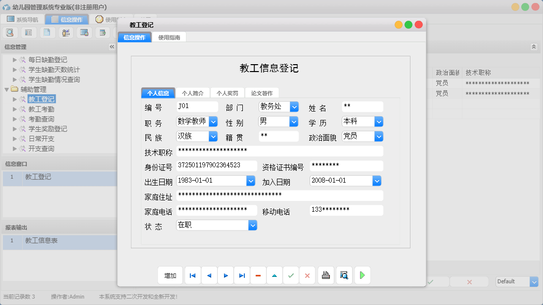
Task: Click the 增加 add button
Action: (170, 275)
